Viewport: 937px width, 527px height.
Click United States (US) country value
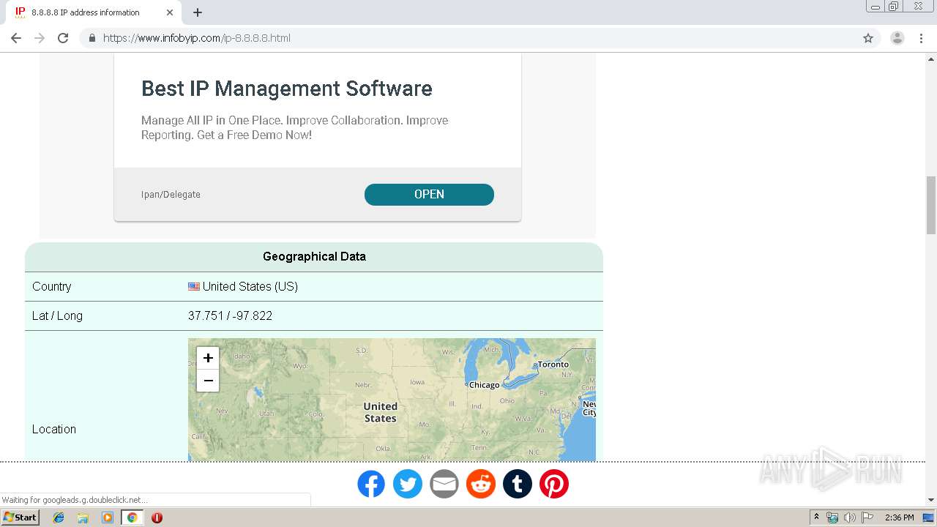pyautogui.click(x=250, y=287)
